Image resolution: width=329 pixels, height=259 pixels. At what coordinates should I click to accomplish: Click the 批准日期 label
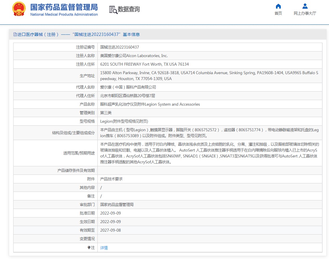pyautogui.click(x=87, y=213)
